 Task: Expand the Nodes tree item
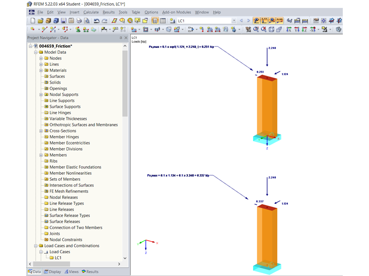point(41,58)
